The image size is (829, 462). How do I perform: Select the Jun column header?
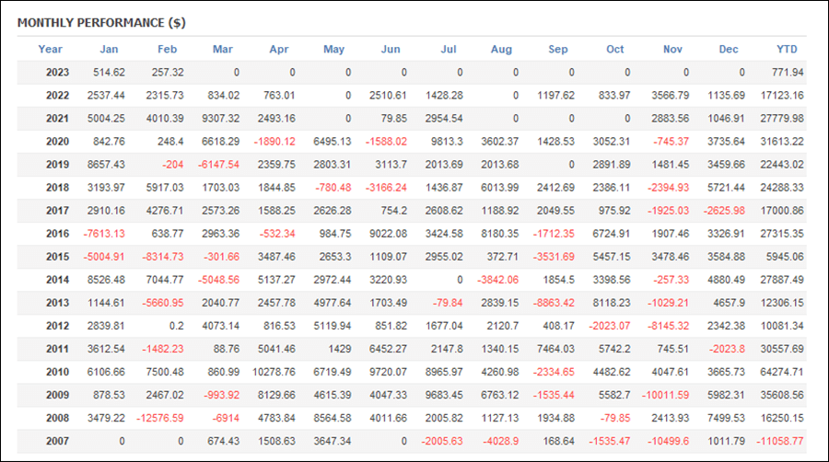pyautogui.click(x=391, y=49)
